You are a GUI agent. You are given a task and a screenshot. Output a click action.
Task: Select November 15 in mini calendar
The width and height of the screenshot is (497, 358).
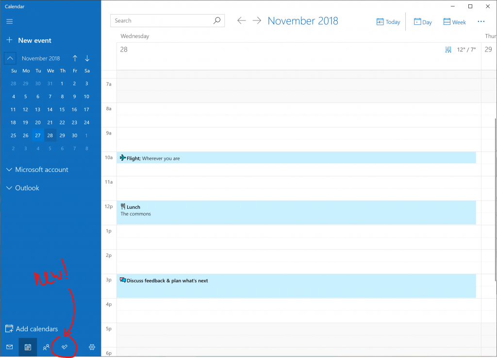click(x=62, y=109)
